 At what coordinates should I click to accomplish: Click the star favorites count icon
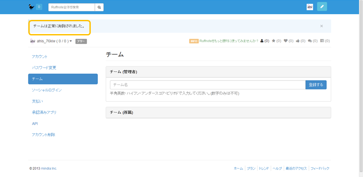(274, 41)
